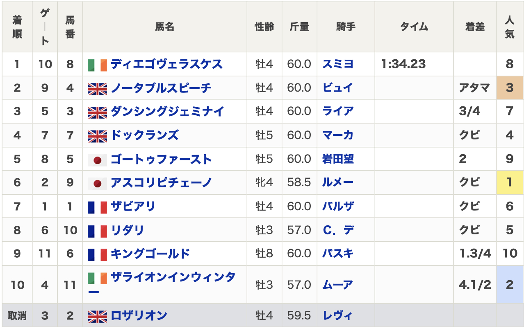
Task: Click blue popularity cell showing 2
Action: [x=510, y=285]
